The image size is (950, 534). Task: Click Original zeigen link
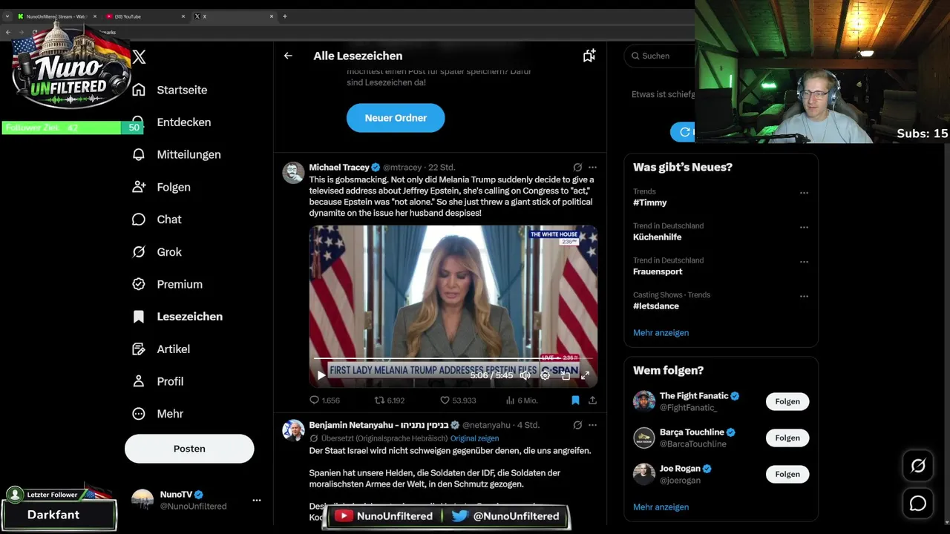pos(474,438)
